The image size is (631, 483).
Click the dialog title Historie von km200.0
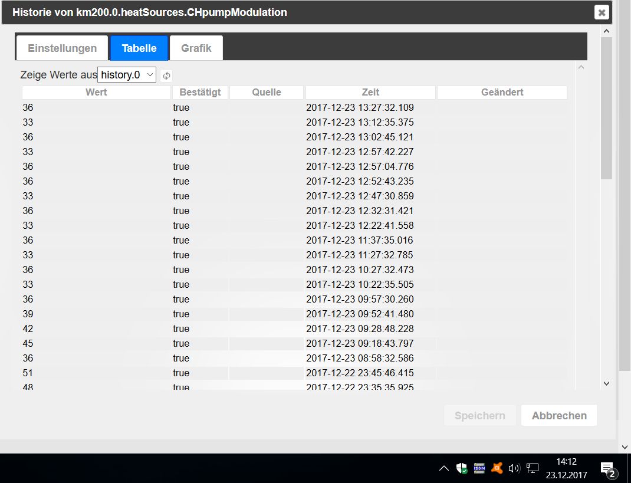point(150,12)
